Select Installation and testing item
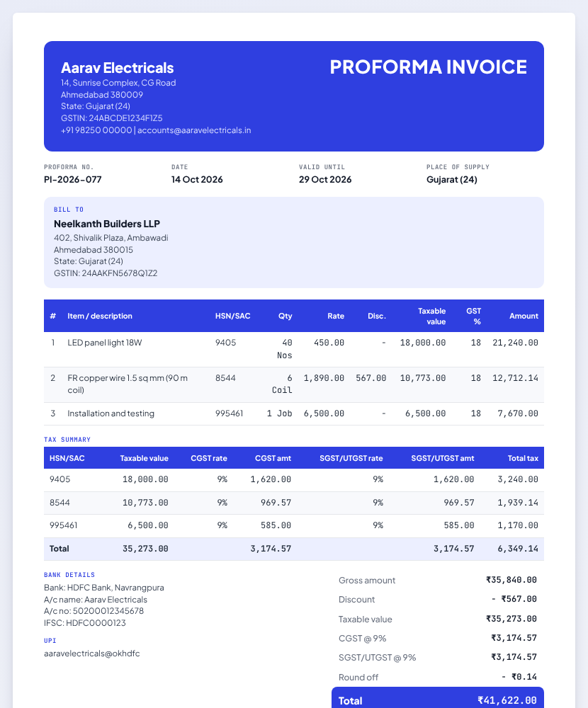 (x=111, y=413)
